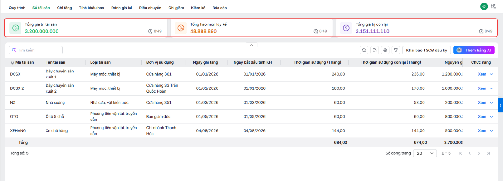Switch to the Ghi giảm tab
This screenshot has width=503, height=181.
click(x=176, y=8)
